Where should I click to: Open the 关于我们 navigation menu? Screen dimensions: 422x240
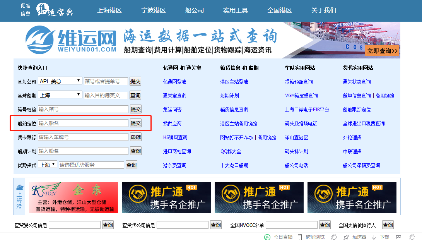click(323, 10)
